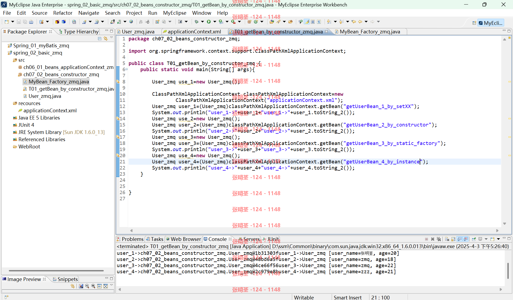Open the Run dropdown arrow
Screen dimensions: 513x300
coord(215,22)
